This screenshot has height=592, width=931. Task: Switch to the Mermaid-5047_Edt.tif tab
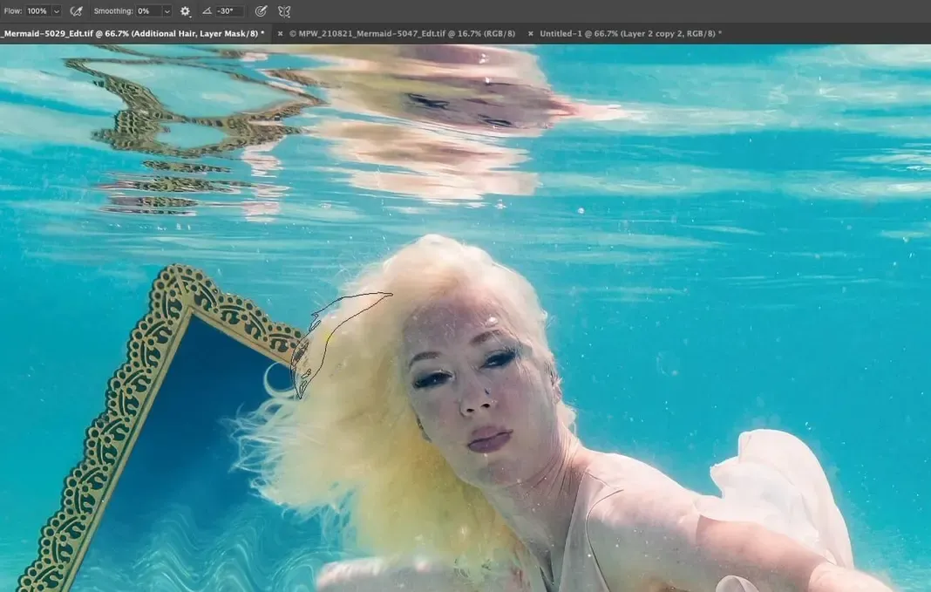[x=401, y=33]
